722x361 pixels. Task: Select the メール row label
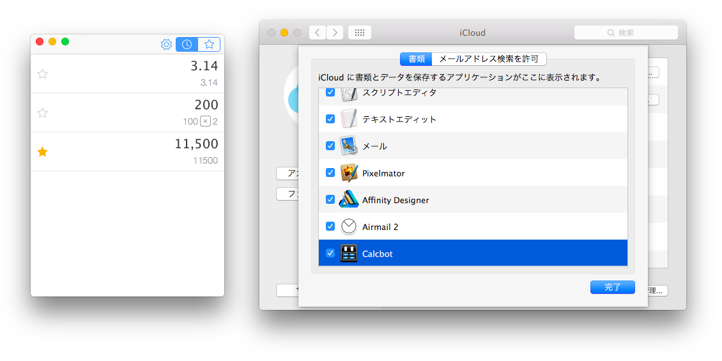374,146
